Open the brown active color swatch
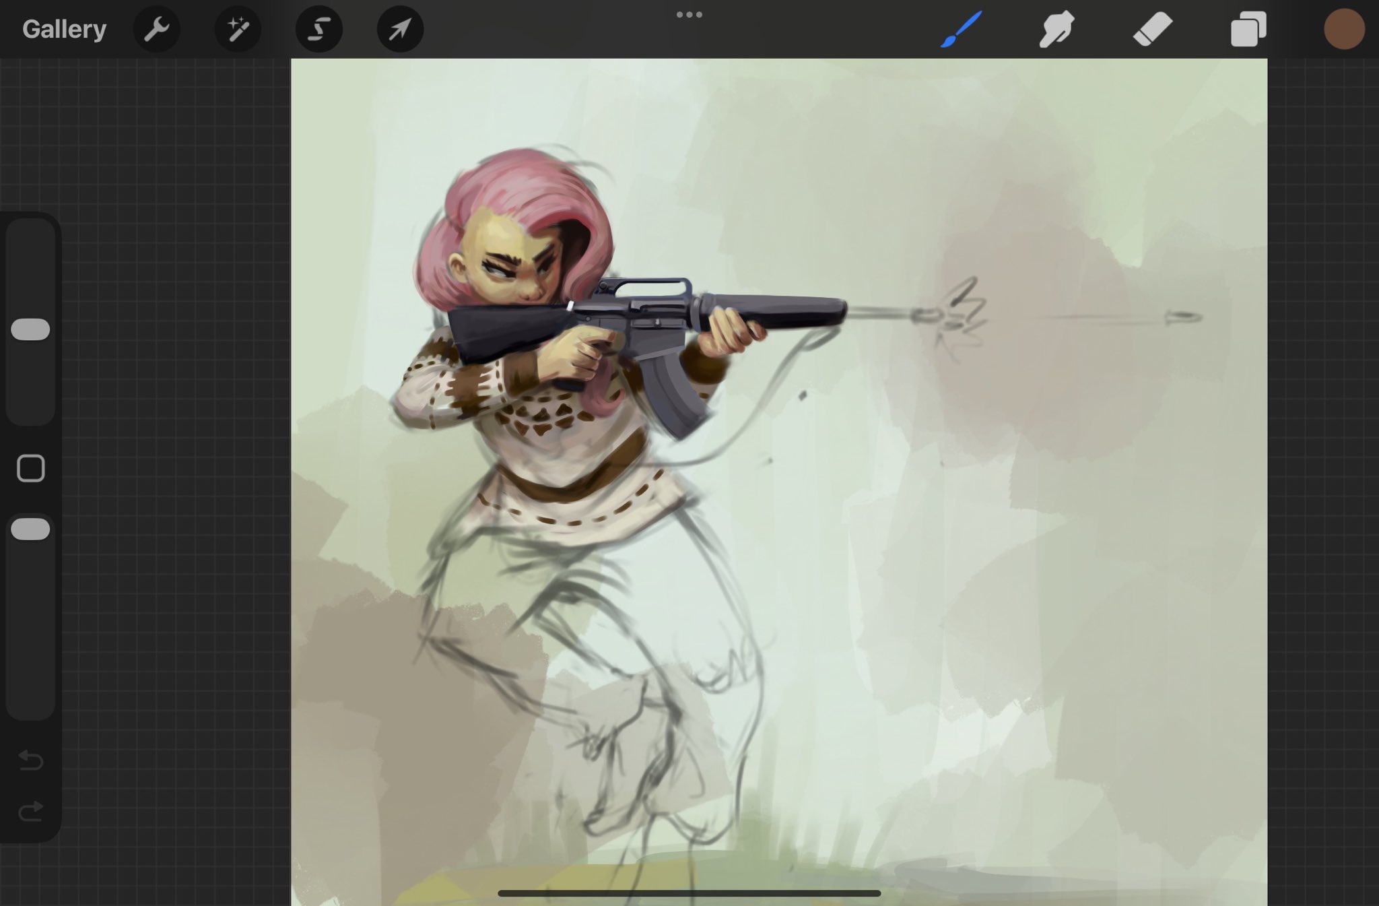Image resolution: width=1379 pixels, height=906 pixels. coord(1344,29)
